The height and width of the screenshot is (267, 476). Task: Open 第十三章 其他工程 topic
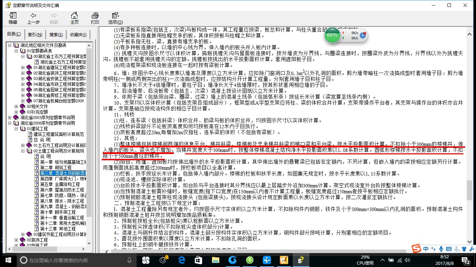click(x=58, y=229)
